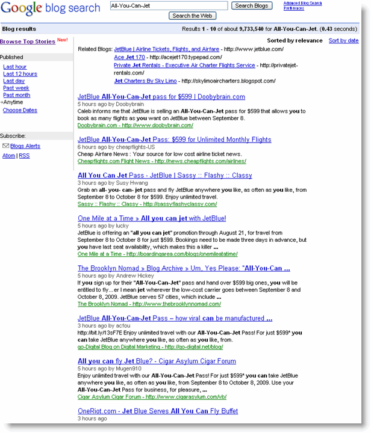
Task: Open Jet Charters By Sky Limo link
Action: coord(145,81)
